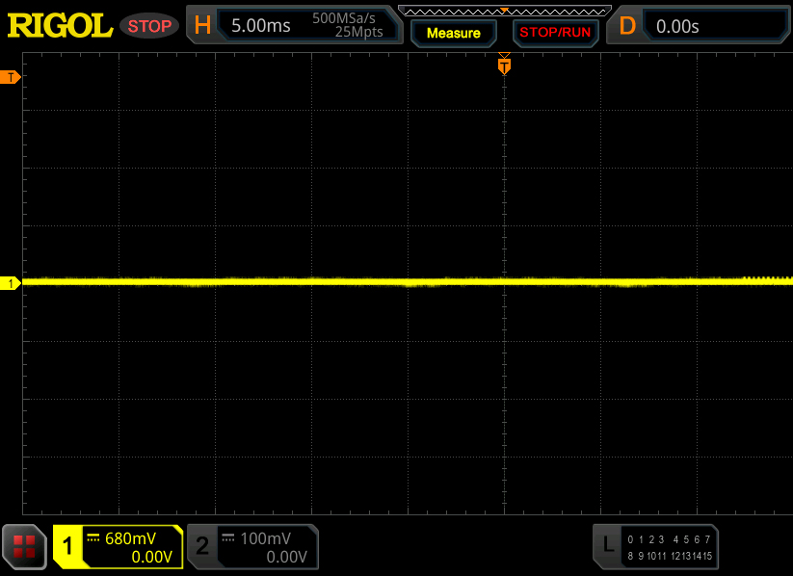Click the 25Mpts memory depth readout
This screenshot has height=576, width=793.
(358, 32)
